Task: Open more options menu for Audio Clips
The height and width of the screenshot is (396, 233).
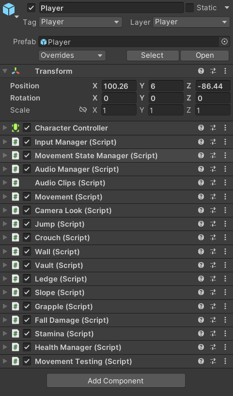Action: (x=225, y=182)
